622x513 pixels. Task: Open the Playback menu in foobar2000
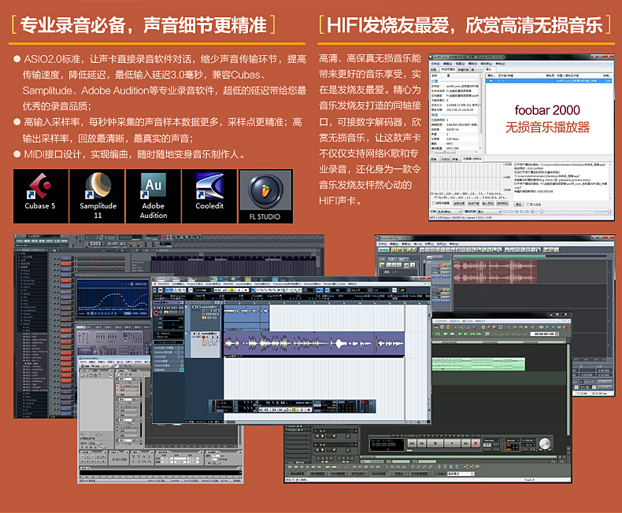point(473,64)
